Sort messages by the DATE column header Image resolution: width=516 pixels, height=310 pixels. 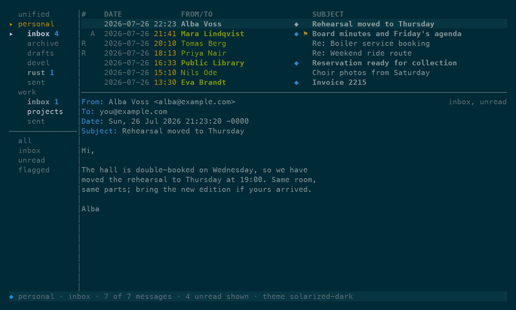coord(113,14)
